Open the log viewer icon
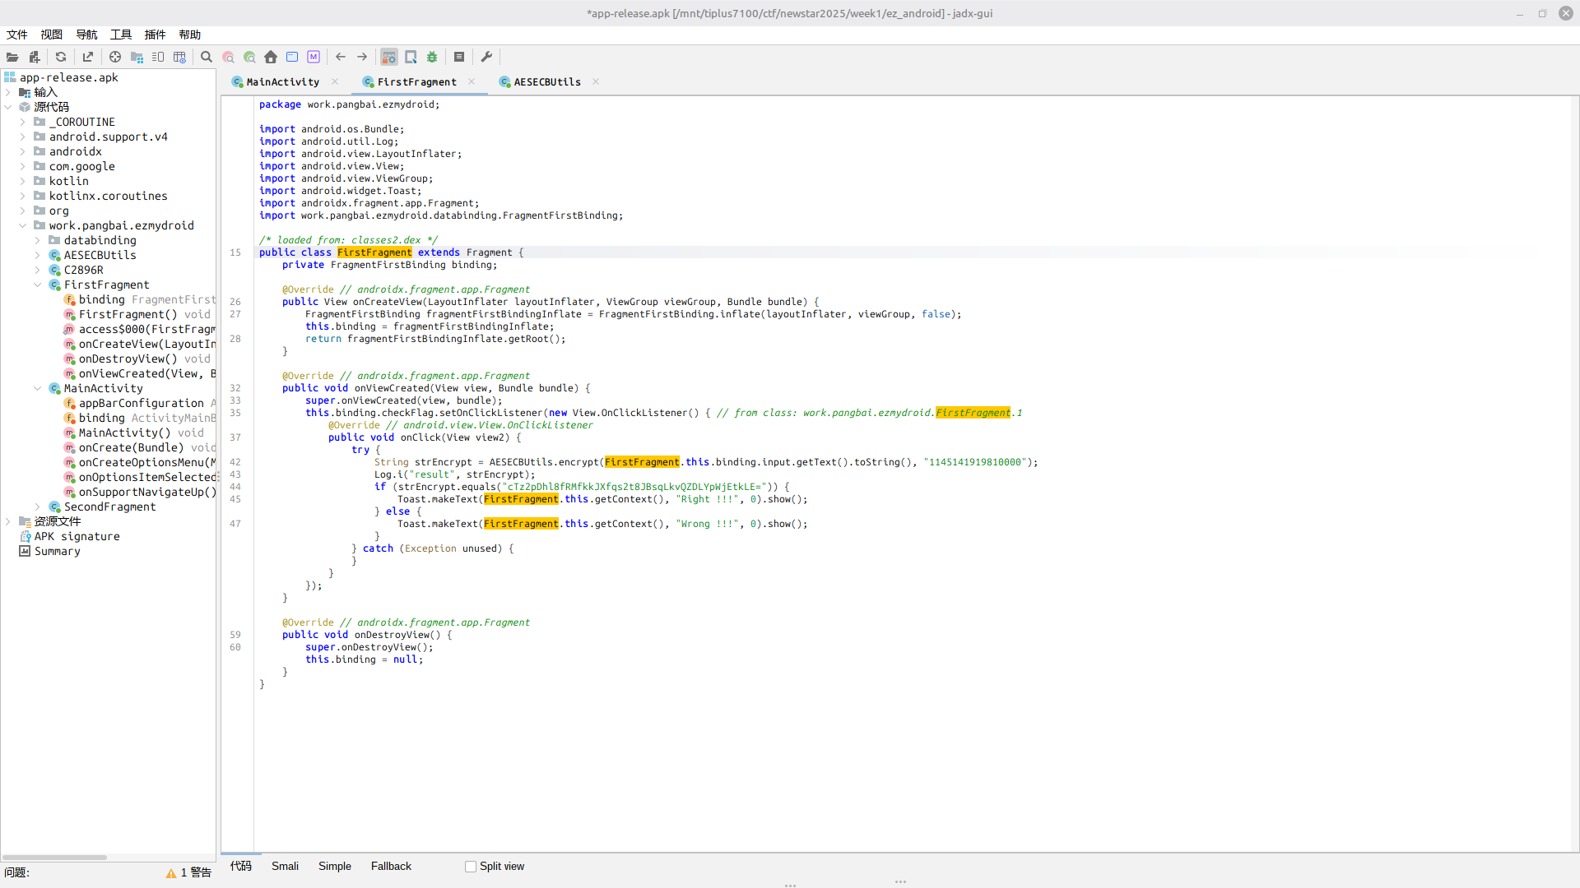 click(459, 57)
